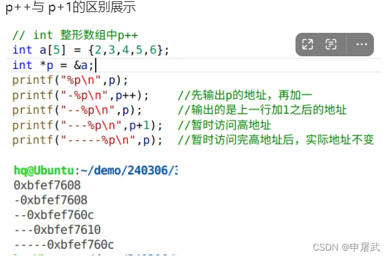Viewport: 390px width, 258px height.
Task: Click the line printf("%p\n",p);
Action: coord(70,80)
